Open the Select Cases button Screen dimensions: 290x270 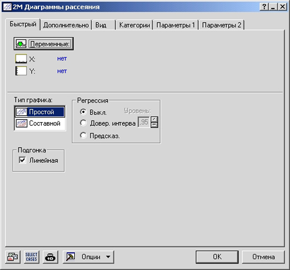(x=31, y=257)
